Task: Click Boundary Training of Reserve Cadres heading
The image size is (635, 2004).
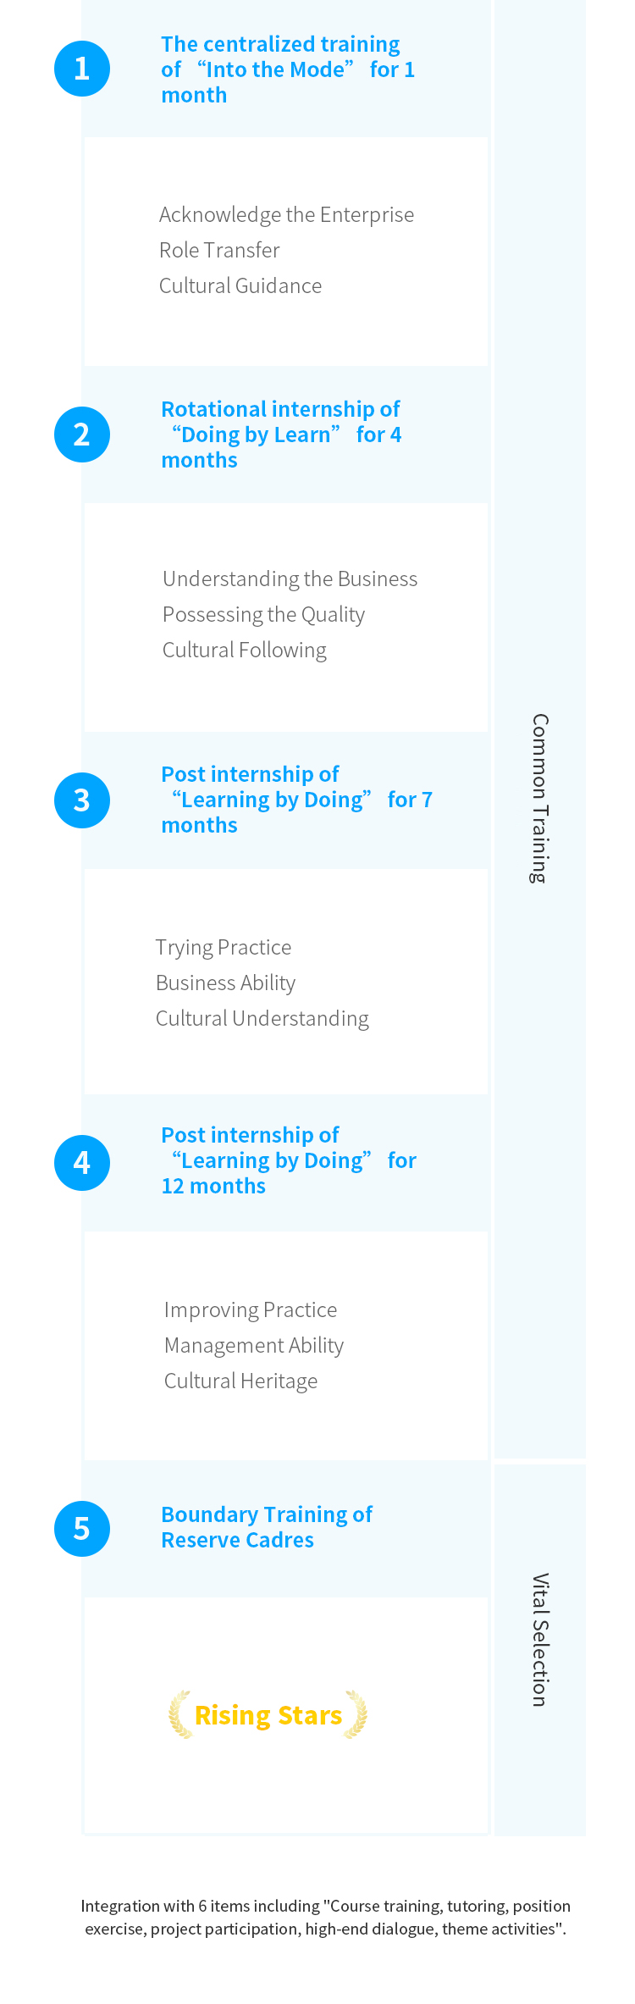Action: pos(267,1527)
